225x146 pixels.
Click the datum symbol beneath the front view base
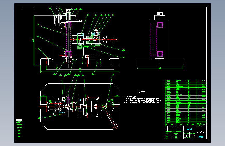pyautogui.click(x=57, y=67)
